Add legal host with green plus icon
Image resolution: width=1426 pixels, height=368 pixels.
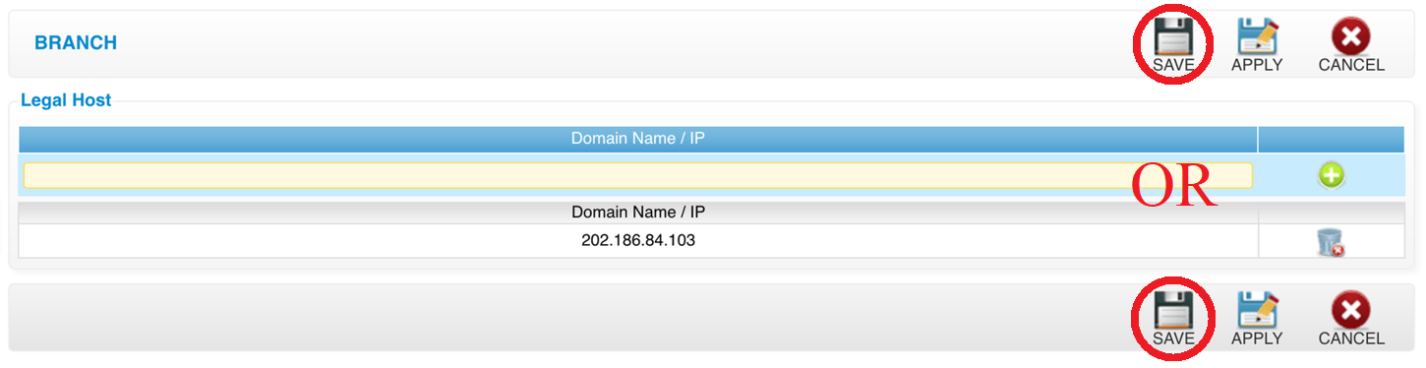pyautogui.click(x=1331, y=176)
